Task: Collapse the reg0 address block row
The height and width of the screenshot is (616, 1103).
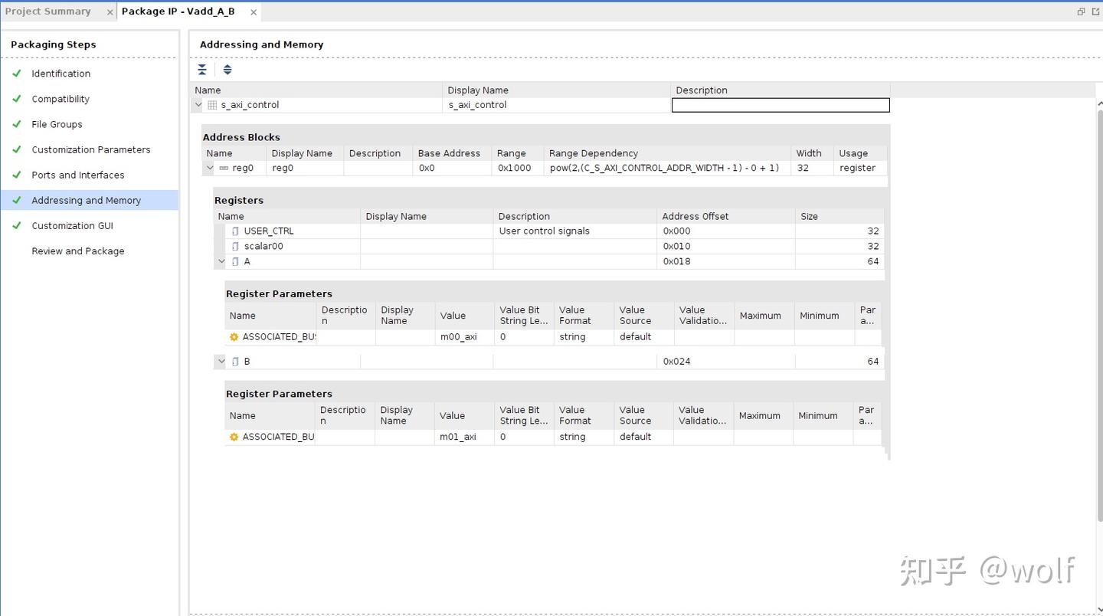Action: click(210, 168)
